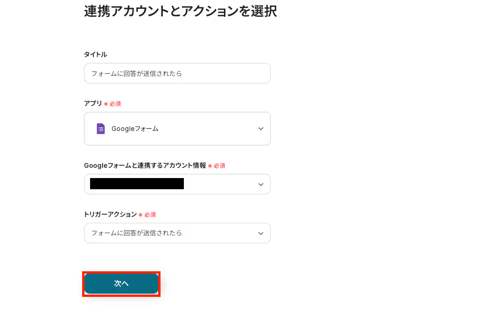Image resolution: width=504 pixels, height=316 pixels.
Task: Focus the タイトル text input field
Action: [x=177, y=73]
